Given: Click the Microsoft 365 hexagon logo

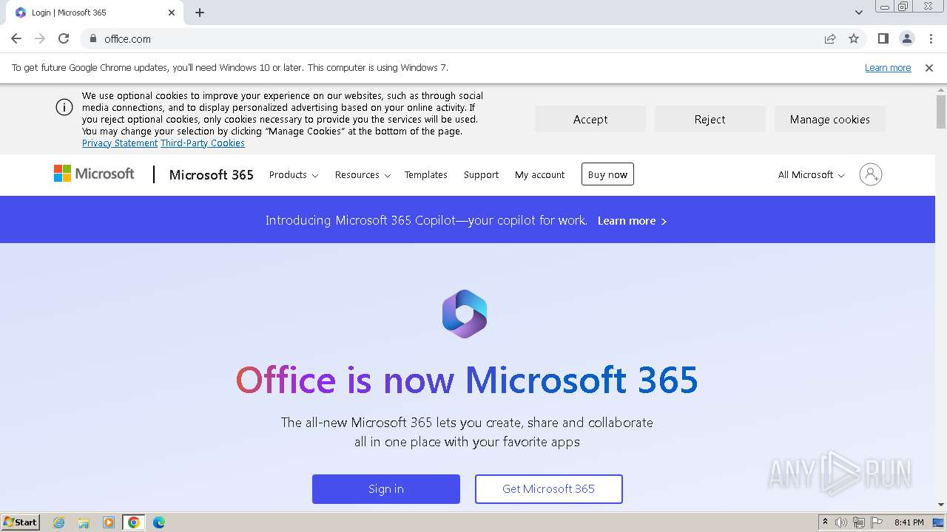Looking at the screenshot, I should [x=465, y=314].
